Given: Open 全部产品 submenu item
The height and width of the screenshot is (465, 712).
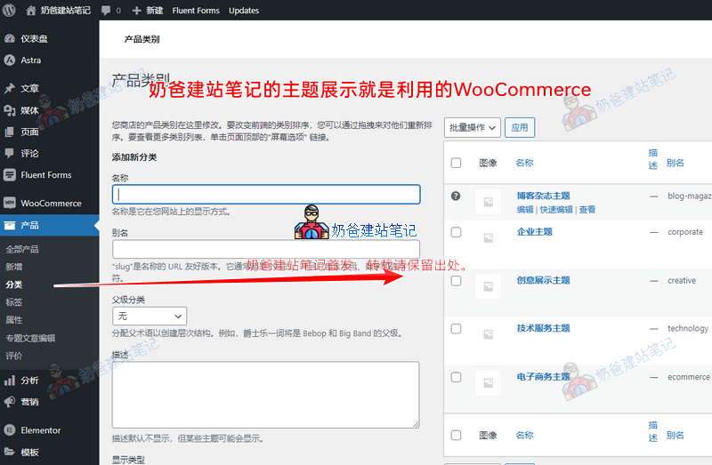Looking at the screenshot, I should pyautogui.click(x=21, y=249).
